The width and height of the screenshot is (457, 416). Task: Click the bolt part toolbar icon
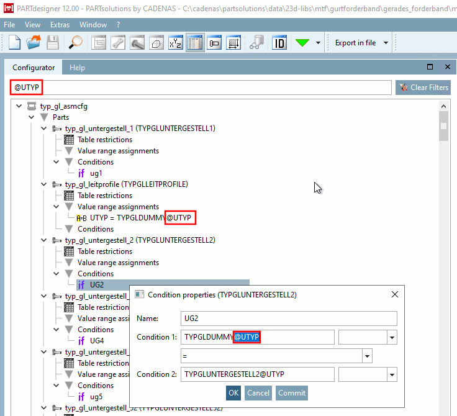pyautogui.click(x=137, y=43)
